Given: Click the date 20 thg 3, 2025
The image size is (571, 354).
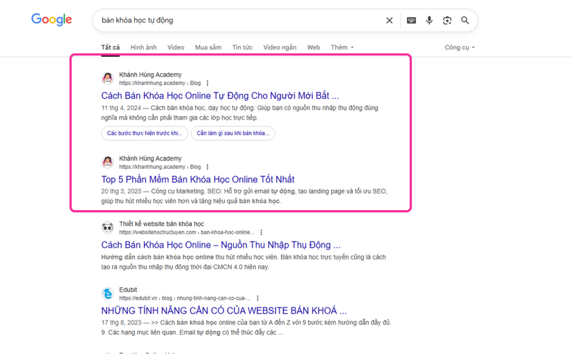Looking at the screenshot, I should coord(121,191).
